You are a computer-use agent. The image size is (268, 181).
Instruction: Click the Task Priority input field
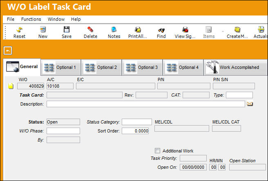click(x=193, y=158)
